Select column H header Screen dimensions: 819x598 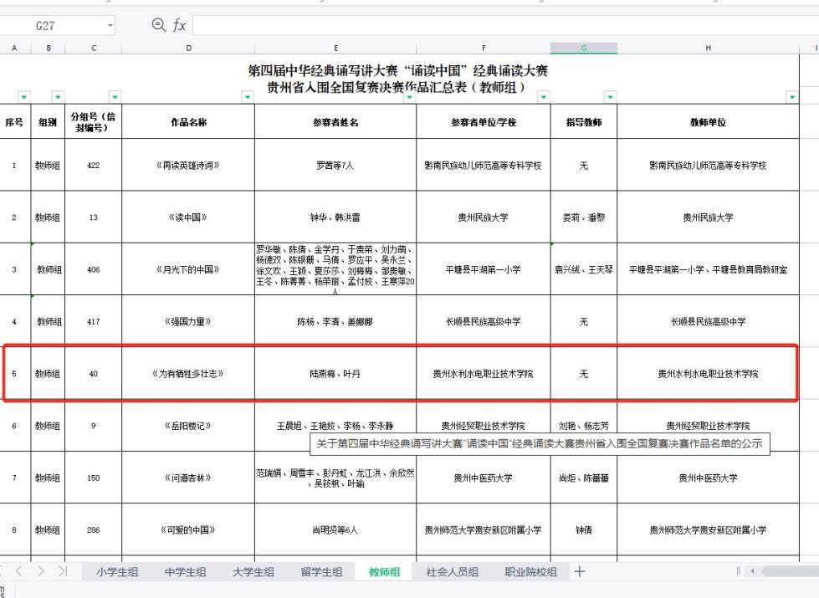[709, 48]
